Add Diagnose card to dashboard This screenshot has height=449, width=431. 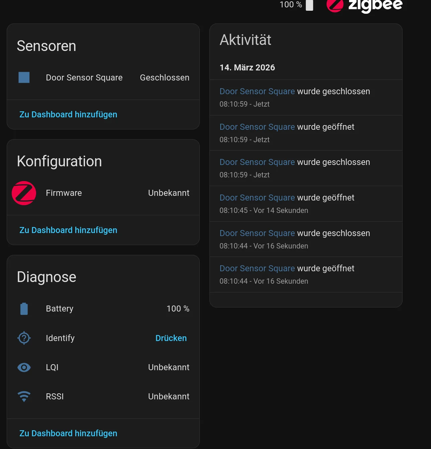tap(68, 434)
